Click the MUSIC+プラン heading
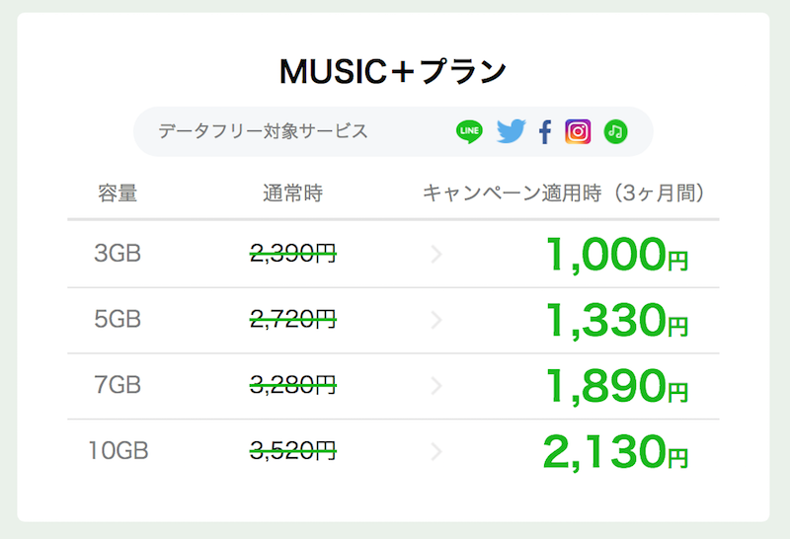 (393, 71)
